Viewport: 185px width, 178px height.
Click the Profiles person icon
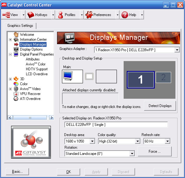[60, 15]
